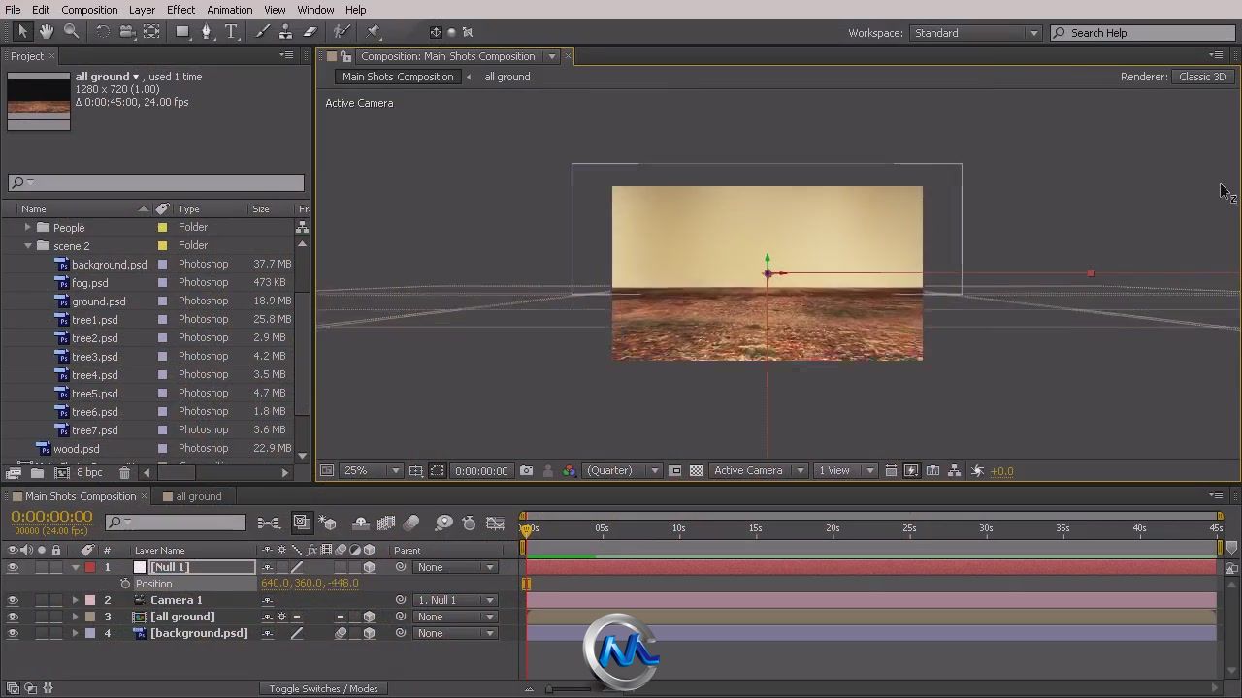Screen dimensions: 1242x698
Task: Open the Graph Editor
Action: [x=495, y=523]
